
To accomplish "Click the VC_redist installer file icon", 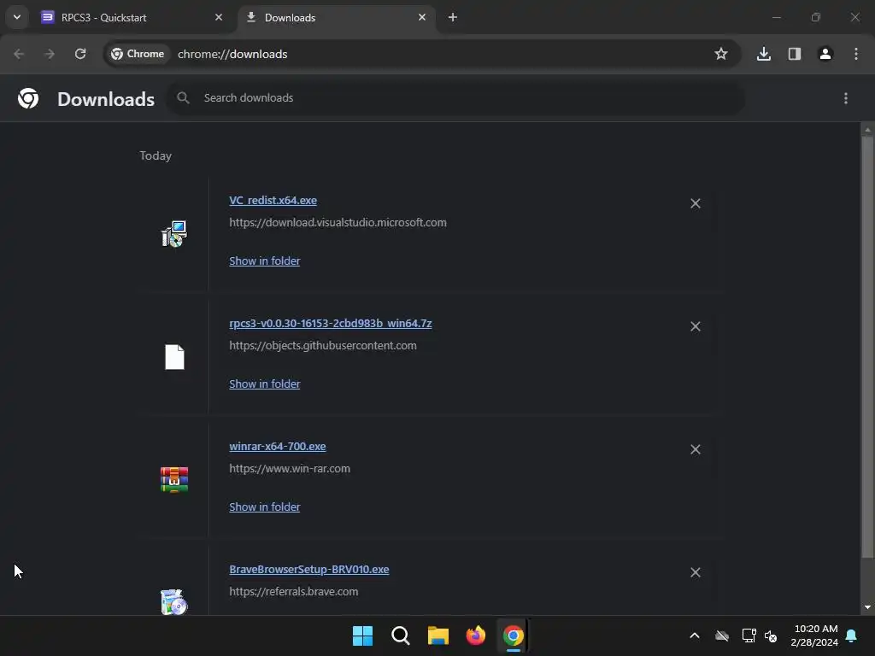I will [x=174, y=234].
